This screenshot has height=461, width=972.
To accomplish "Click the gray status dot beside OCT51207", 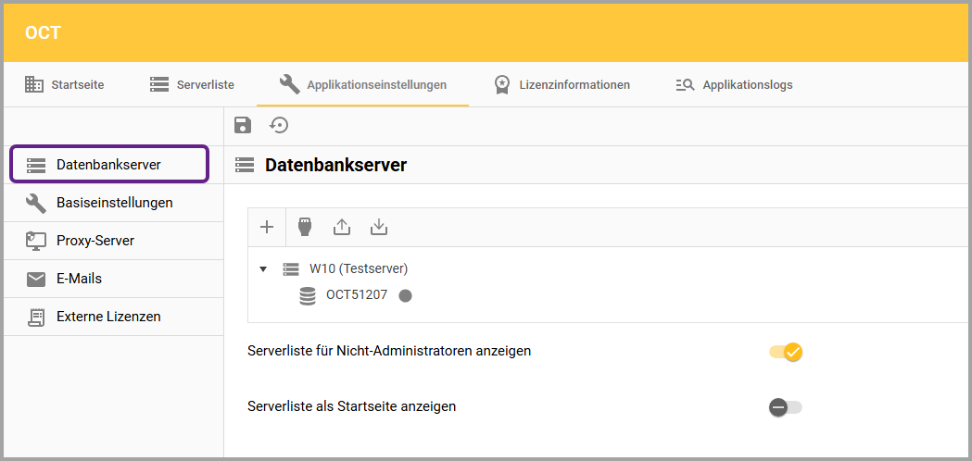I will (x=405, y=295).
